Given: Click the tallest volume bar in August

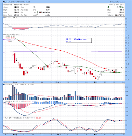Looking at the screenshot, I should 13,92.
